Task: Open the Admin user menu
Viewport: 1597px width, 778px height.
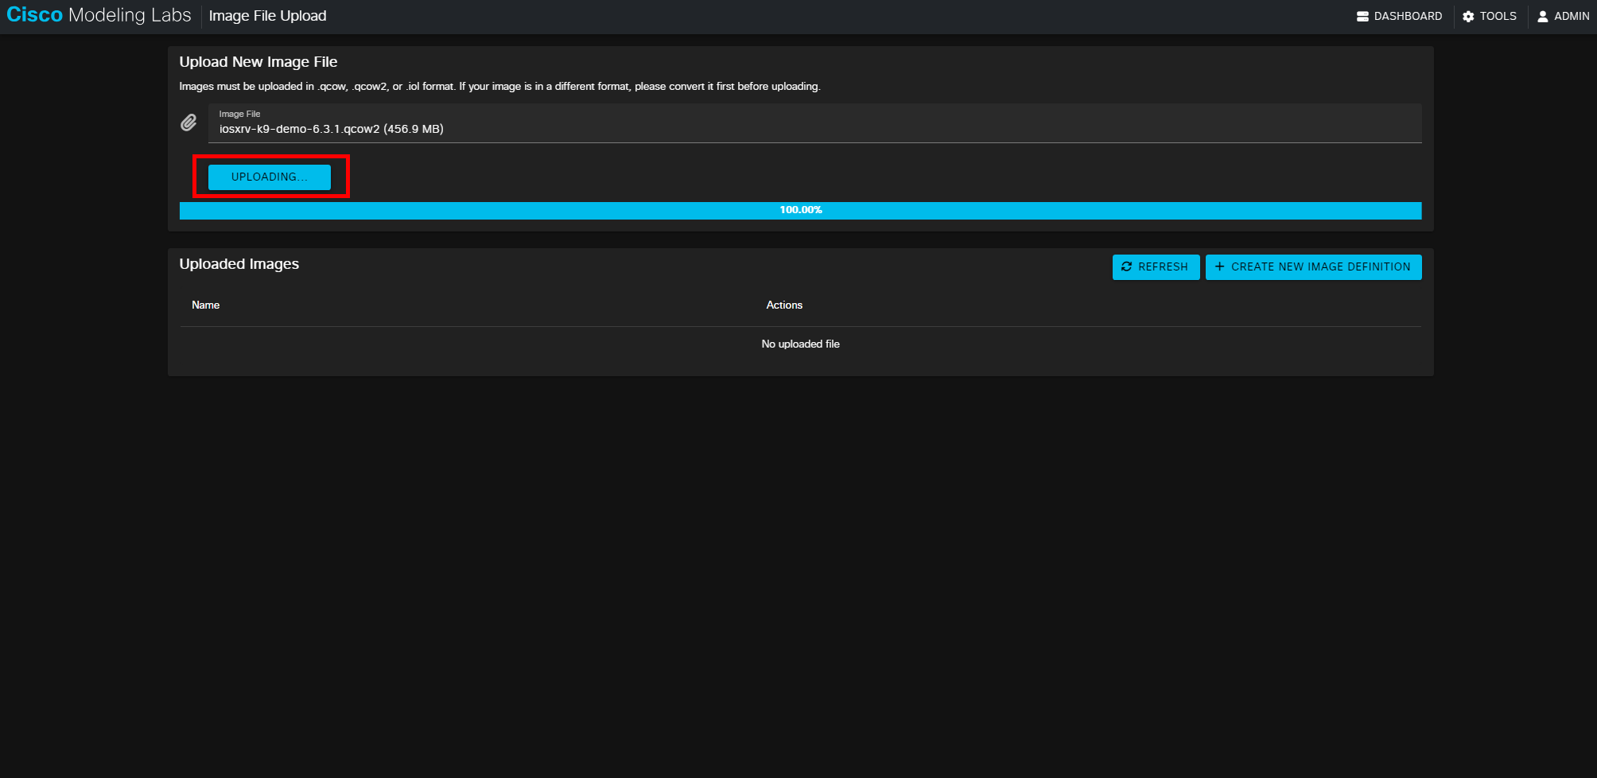Action: (x=1563, y=16)
